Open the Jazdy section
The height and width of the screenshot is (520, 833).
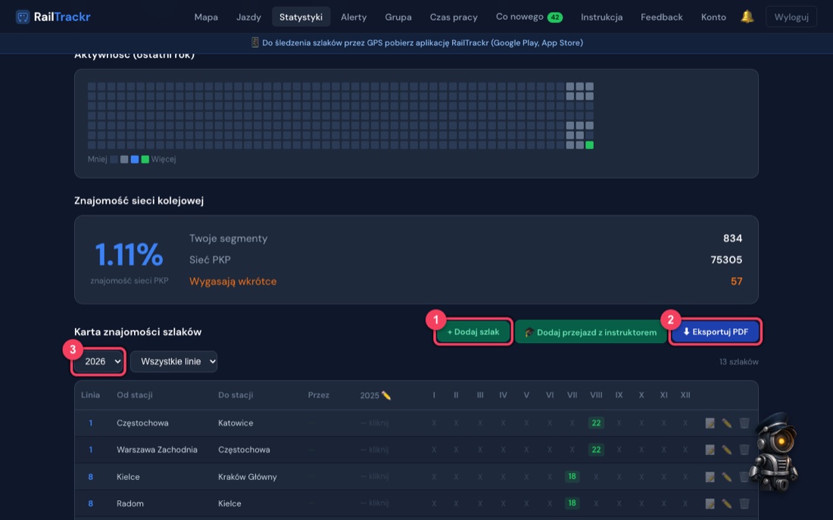tap(248, 17)
